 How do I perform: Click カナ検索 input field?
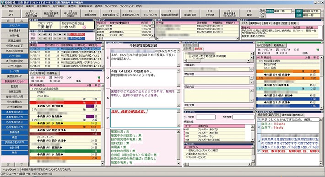[x=244, y=117]
